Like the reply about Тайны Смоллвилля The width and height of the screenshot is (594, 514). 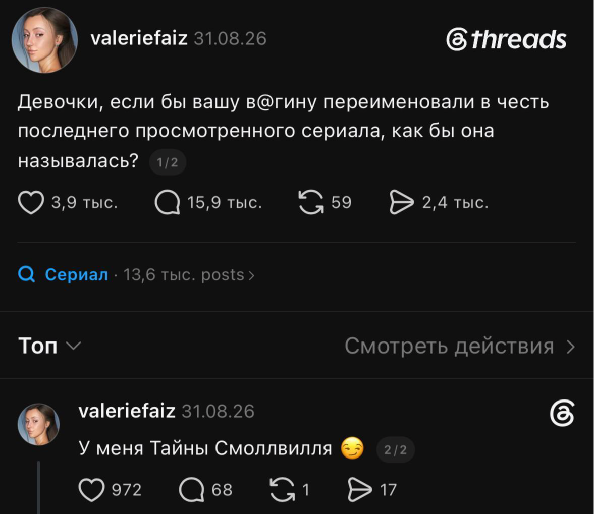coord(91,490)
